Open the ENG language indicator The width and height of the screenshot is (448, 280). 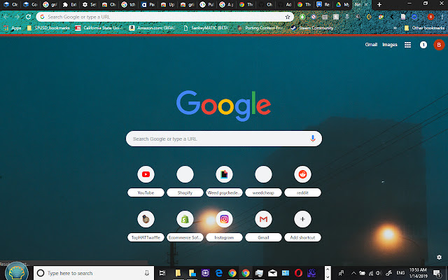coord(400,273)
